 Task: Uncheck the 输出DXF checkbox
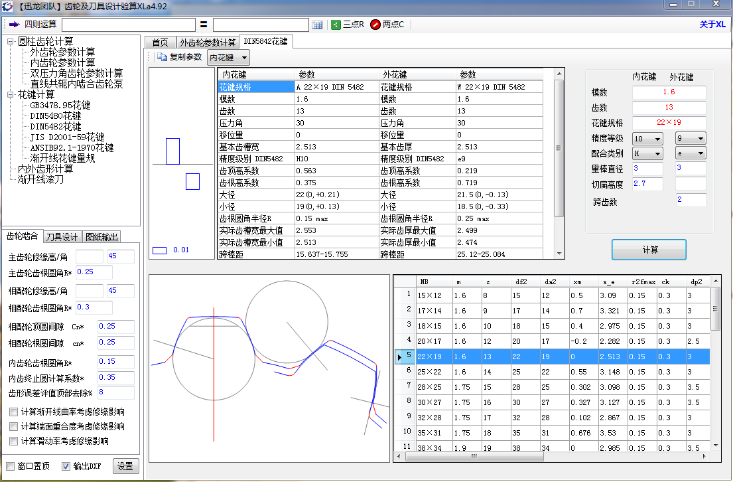[x=66, y=467]
